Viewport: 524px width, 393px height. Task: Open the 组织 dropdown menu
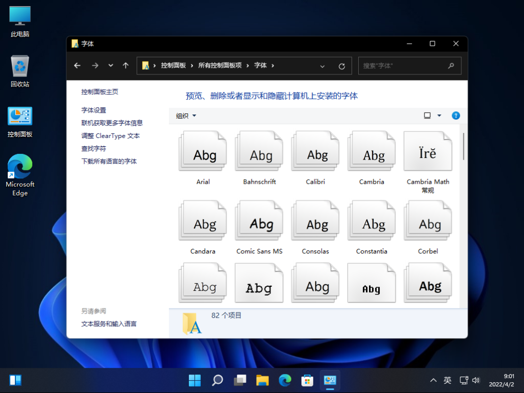[x=185, y=115]
